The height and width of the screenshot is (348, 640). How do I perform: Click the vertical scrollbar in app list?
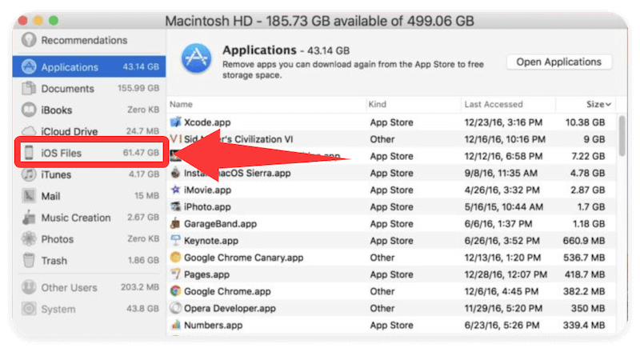pyautogui.click(x=622, y=136)
